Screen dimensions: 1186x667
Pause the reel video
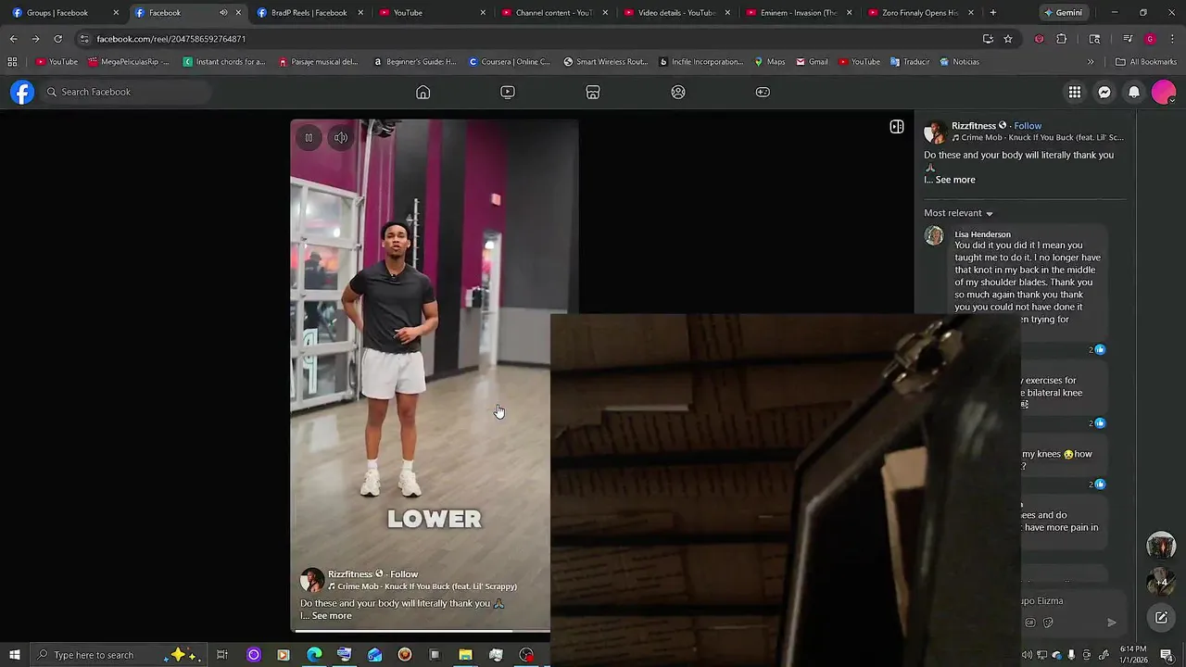click(x=309, y=138)
